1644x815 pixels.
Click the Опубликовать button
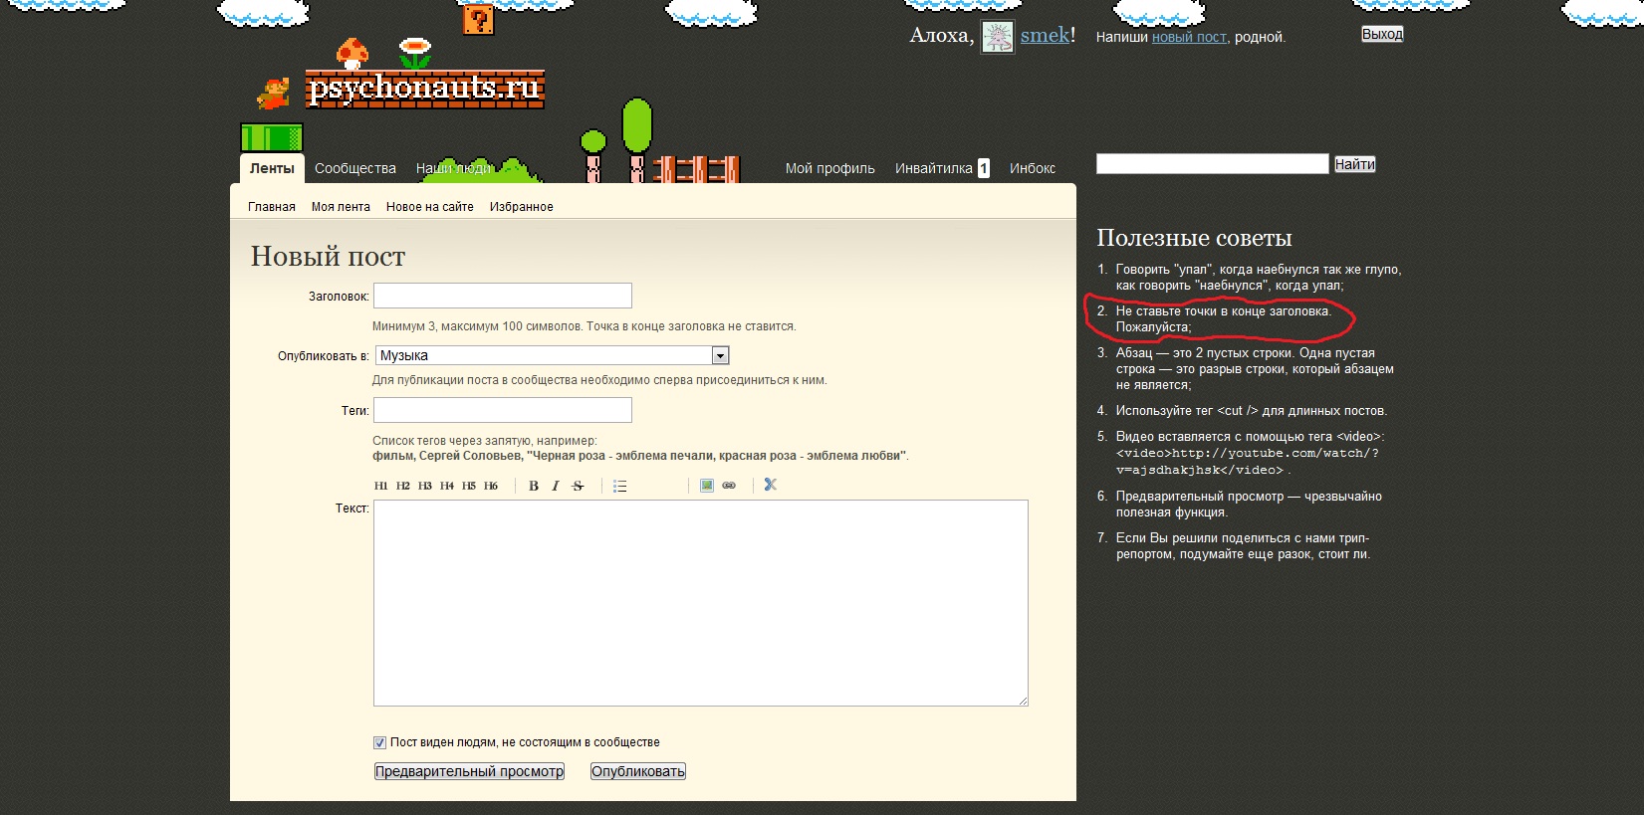pyautogui.click(x=638, y=771)
